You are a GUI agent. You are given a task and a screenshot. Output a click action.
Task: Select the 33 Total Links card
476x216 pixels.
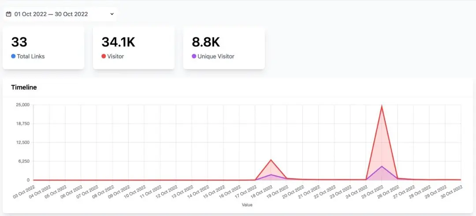(43, 48)
